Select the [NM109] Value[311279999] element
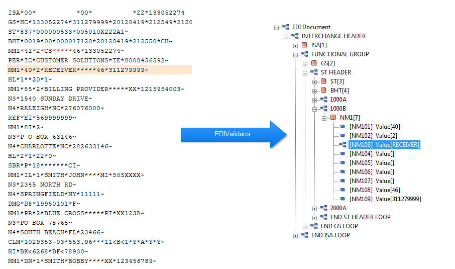This screenshot has height=269, width=455. (385, 199)
